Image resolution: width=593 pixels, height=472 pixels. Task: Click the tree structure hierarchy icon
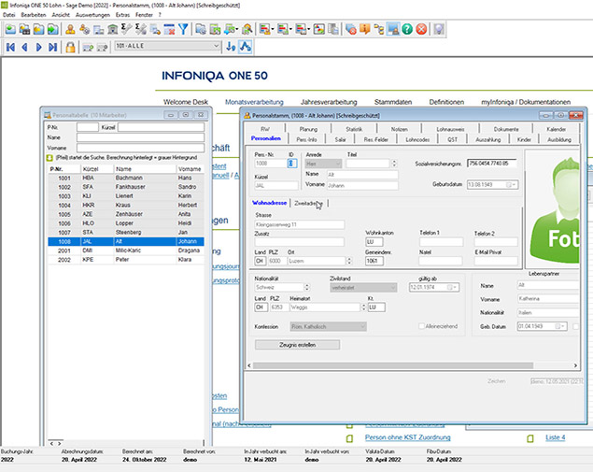(x=379, y=29)
